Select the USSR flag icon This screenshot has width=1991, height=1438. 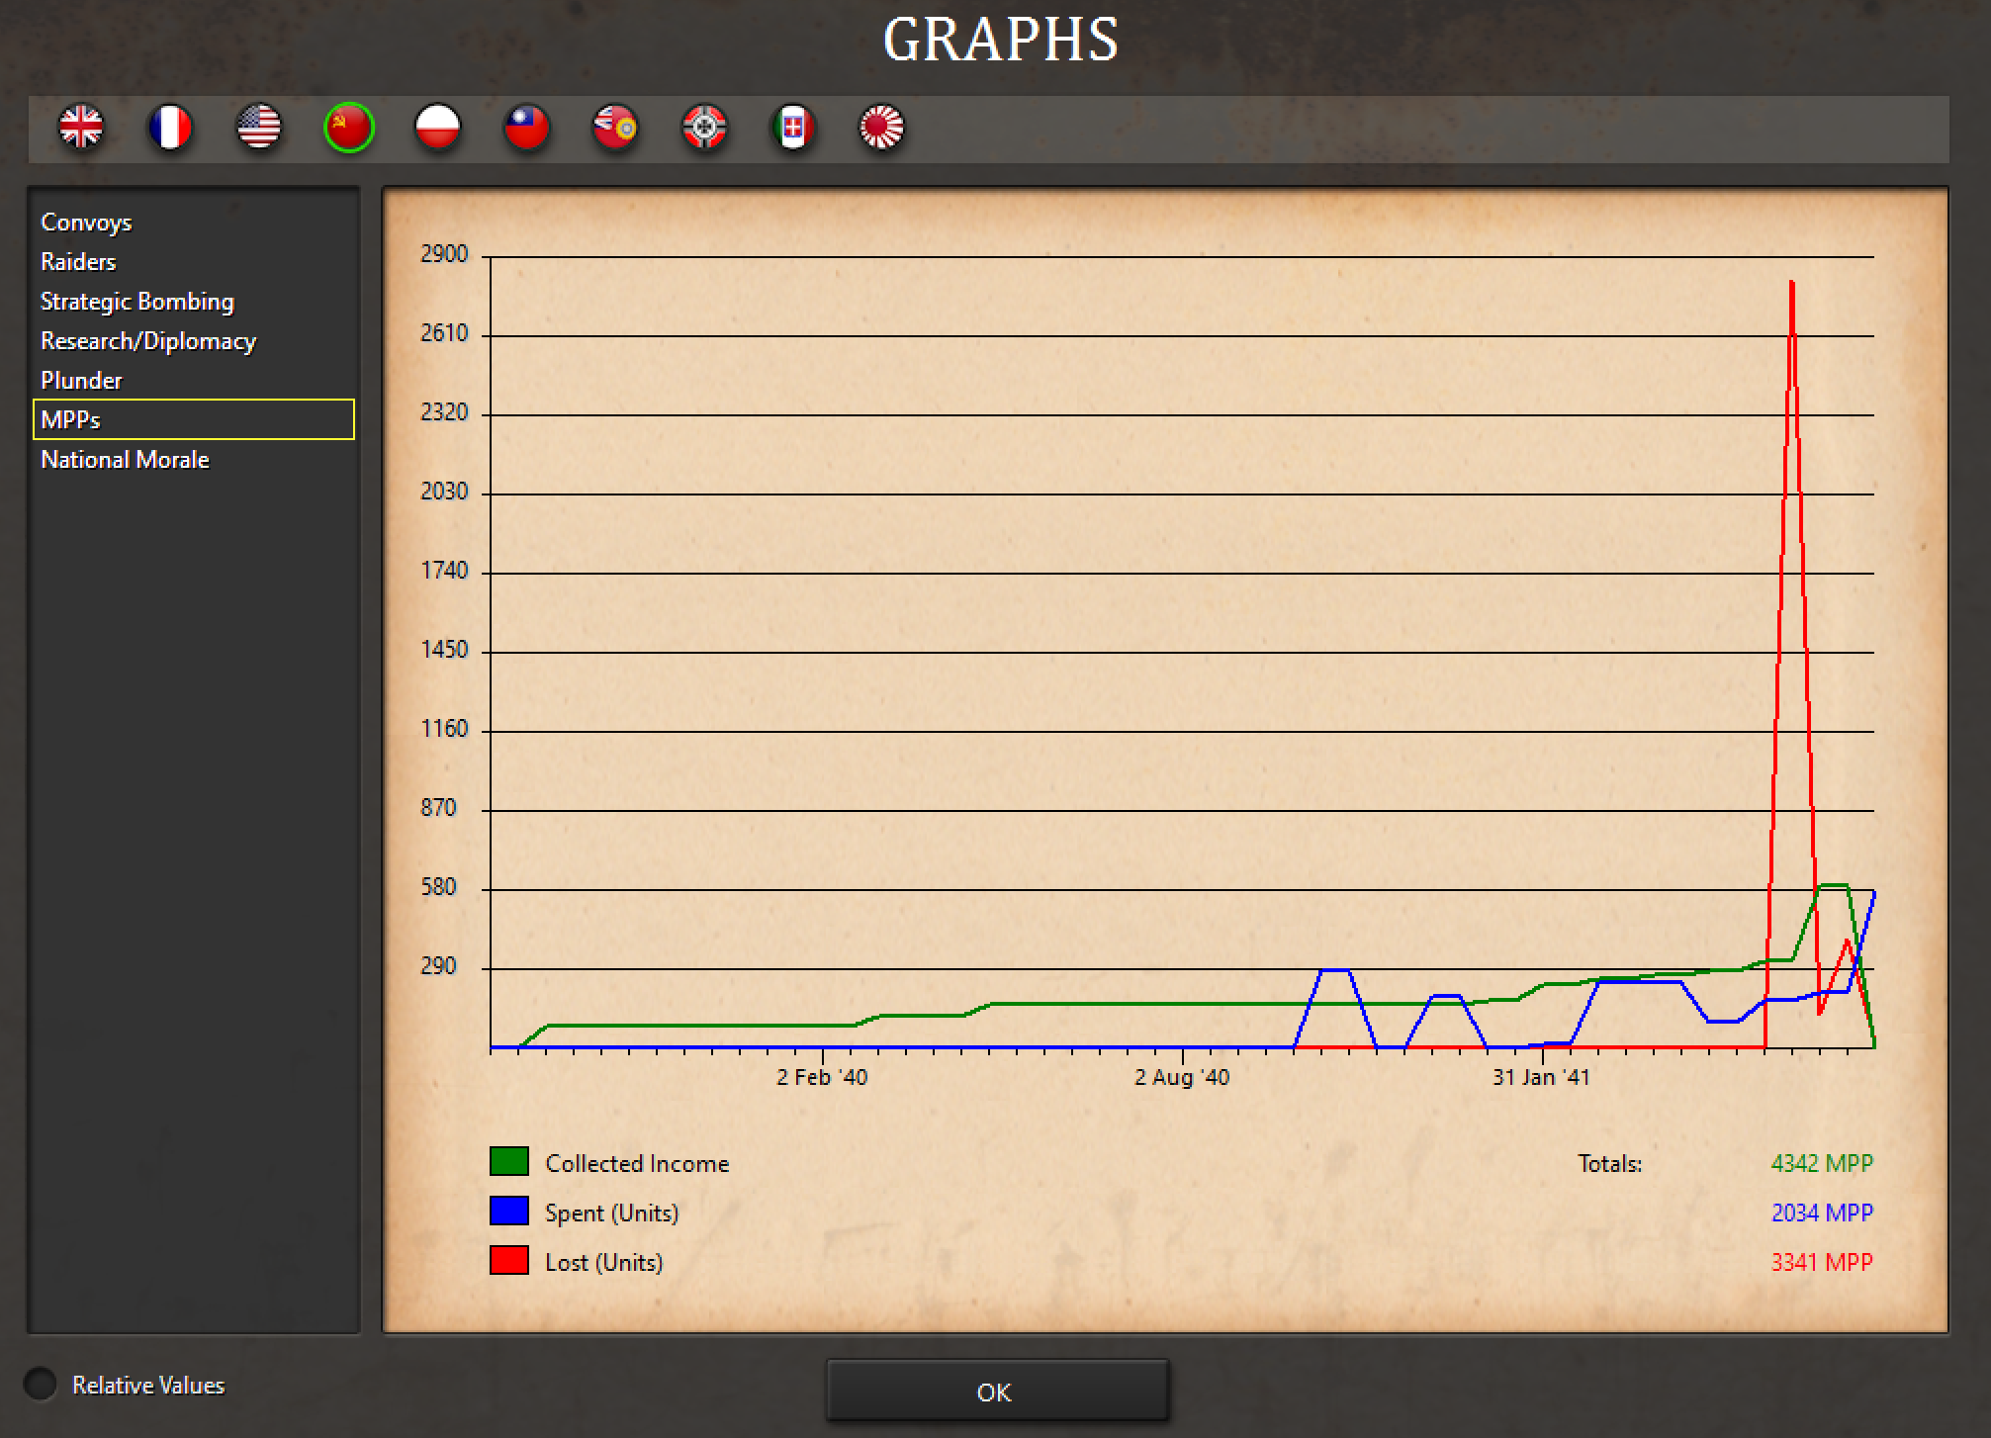point(349,128)
